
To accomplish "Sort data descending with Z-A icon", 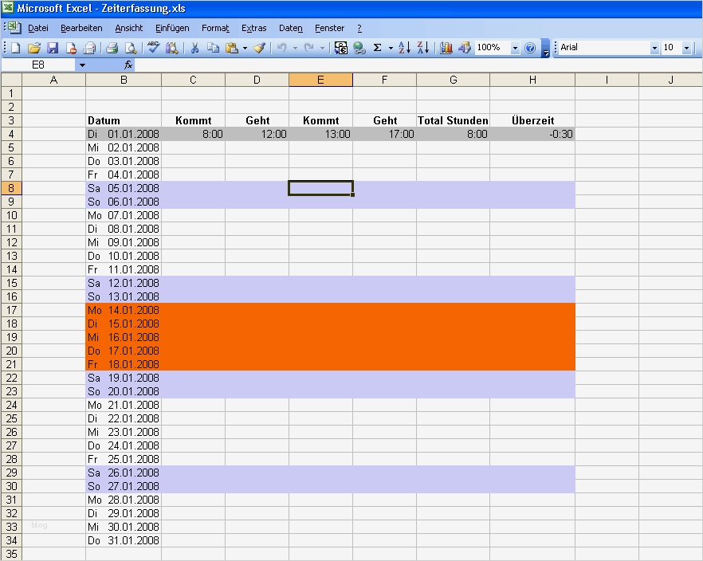I will pos(423,48).
